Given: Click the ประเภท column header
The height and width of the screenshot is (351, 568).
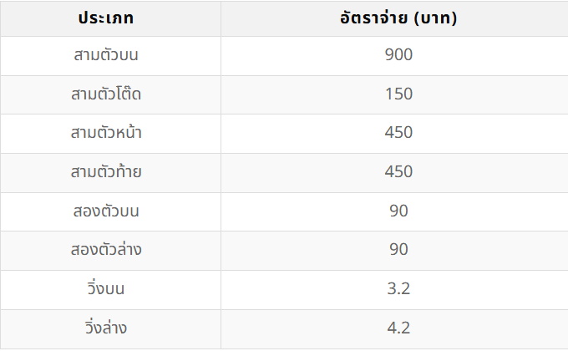Looking at the screenshot, I should 106,18.
